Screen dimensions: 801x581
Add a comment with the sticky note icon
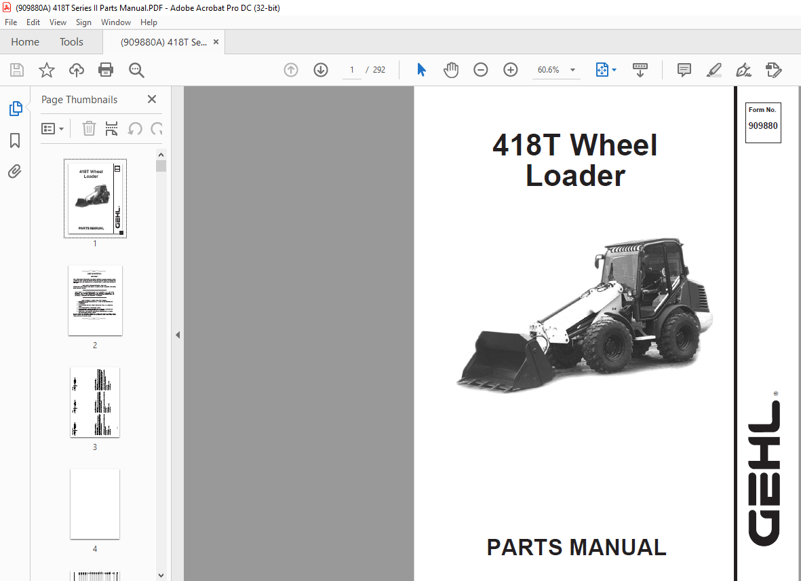coord(684,70)
